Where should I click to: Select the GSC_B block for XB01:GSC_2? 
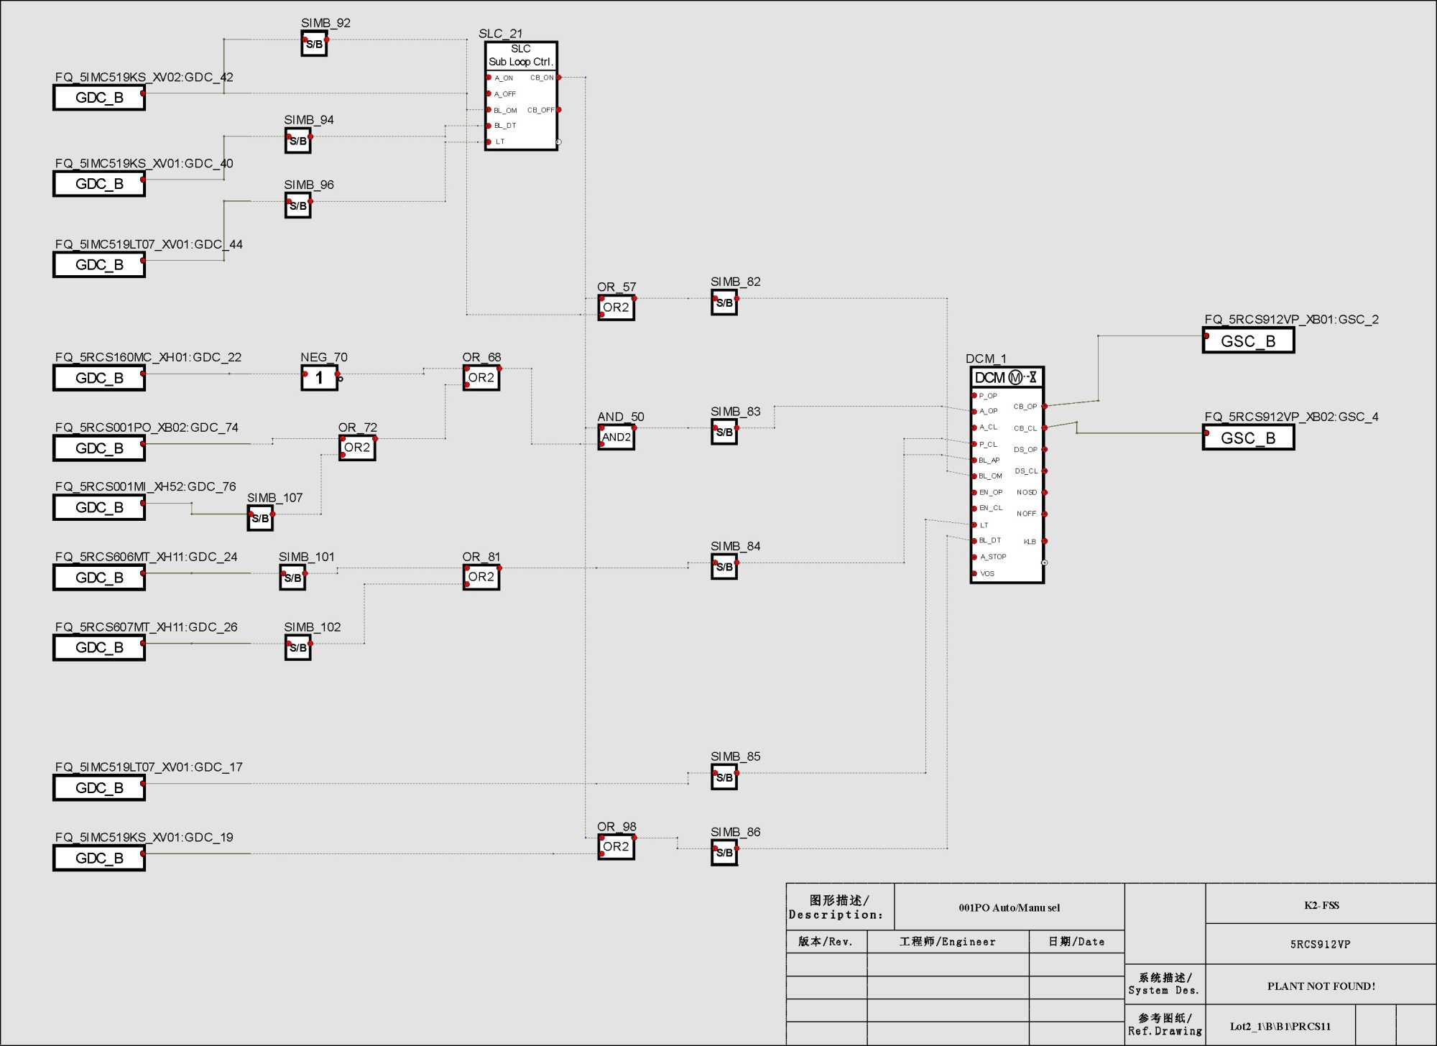pos(1248,341)
